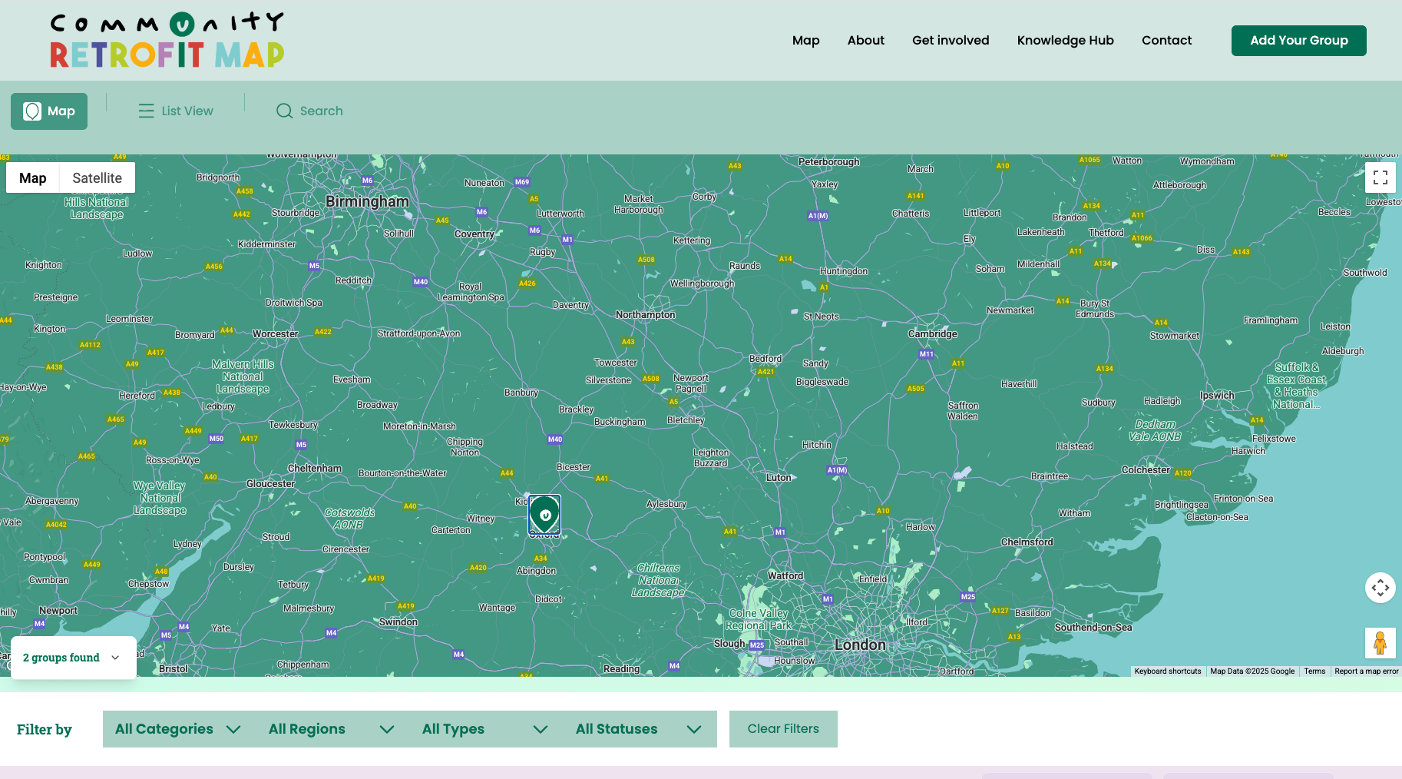
Task: Switch back to Map tile view
Action: point(32,177)
